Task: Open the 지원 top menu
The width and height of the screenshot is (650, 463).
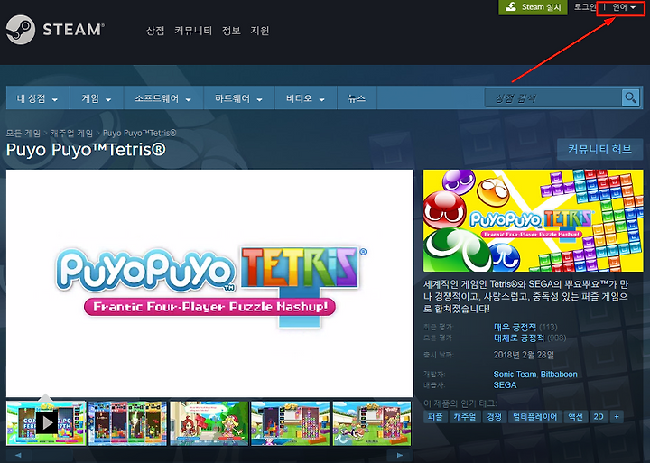Action: (260, 31)
